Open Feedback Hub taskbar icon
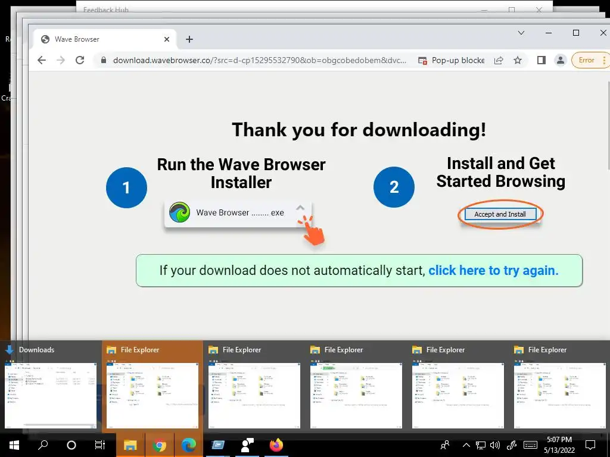610x457 pixels. (x=247, y=445)
